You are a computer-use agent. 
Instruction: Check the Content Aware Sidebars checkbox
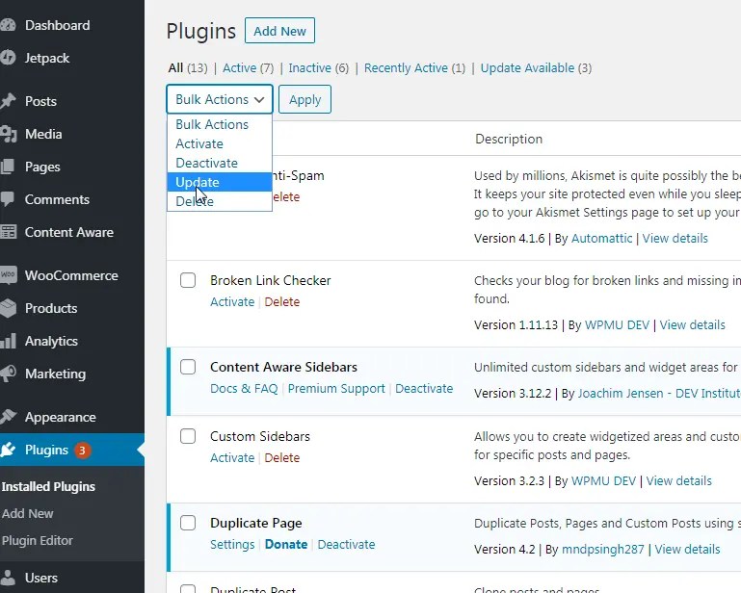pyautogui.click(x=188, y=367)
